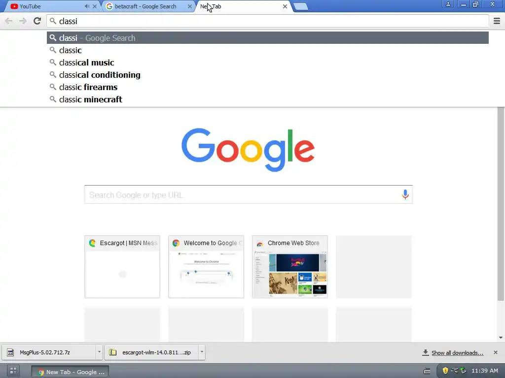Open the Chrome hamburger menu
This screenshot has height=378, width=505.
(x=497, y=21)
